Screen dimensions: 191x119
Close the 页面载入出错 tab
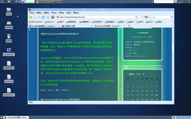tap(92, 26)
